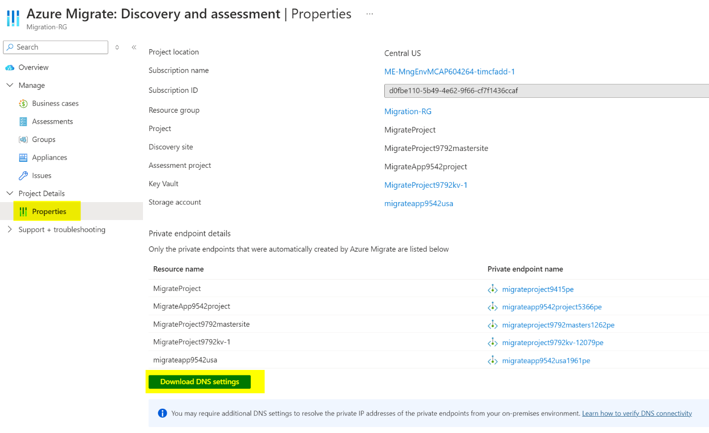This screenshot has height=433, width=709.
Task: Open Key Vault link MigrateProject9792kv-1
Action: click(x=426, y=185)
